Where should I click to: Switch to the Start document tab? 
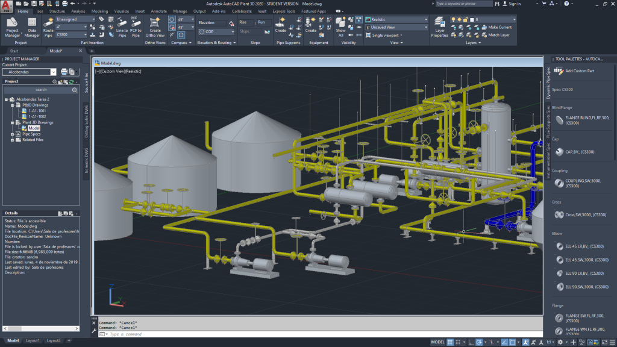click(14, 51)
